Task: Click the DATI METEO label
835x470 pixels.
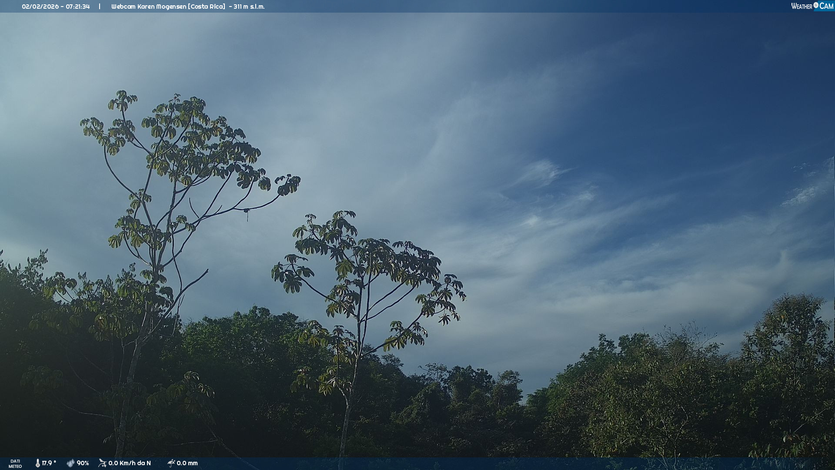Action: tap(15, 463)
